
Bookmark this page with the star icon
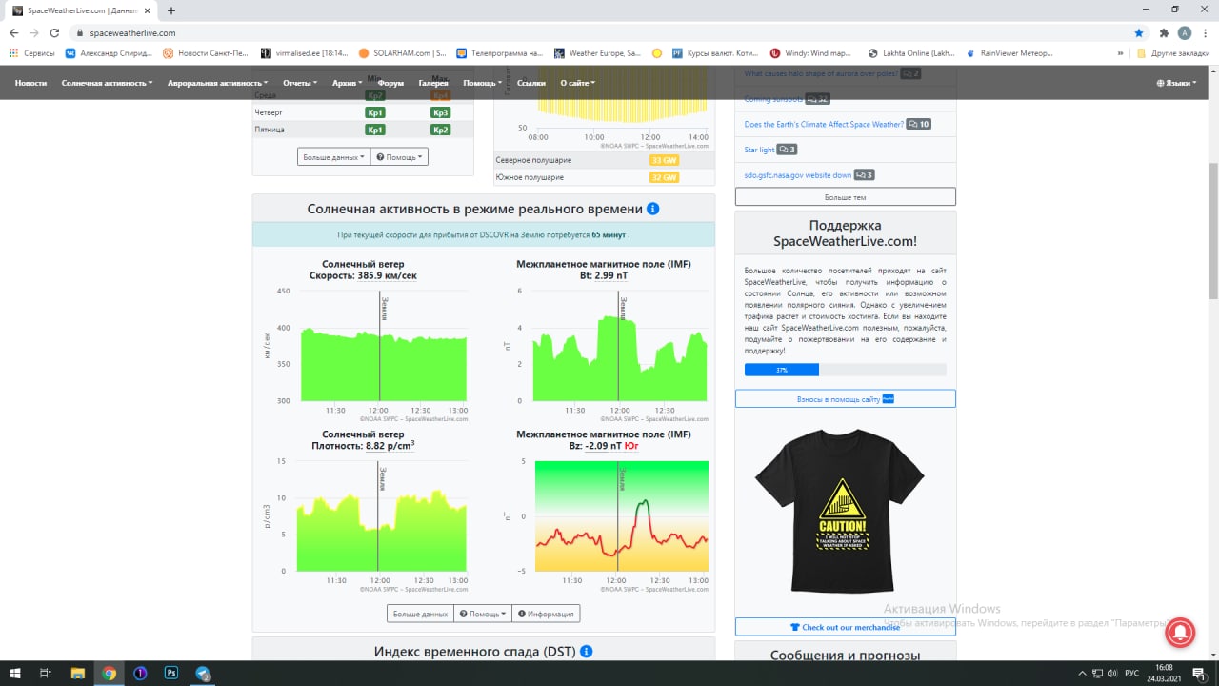1139,32
